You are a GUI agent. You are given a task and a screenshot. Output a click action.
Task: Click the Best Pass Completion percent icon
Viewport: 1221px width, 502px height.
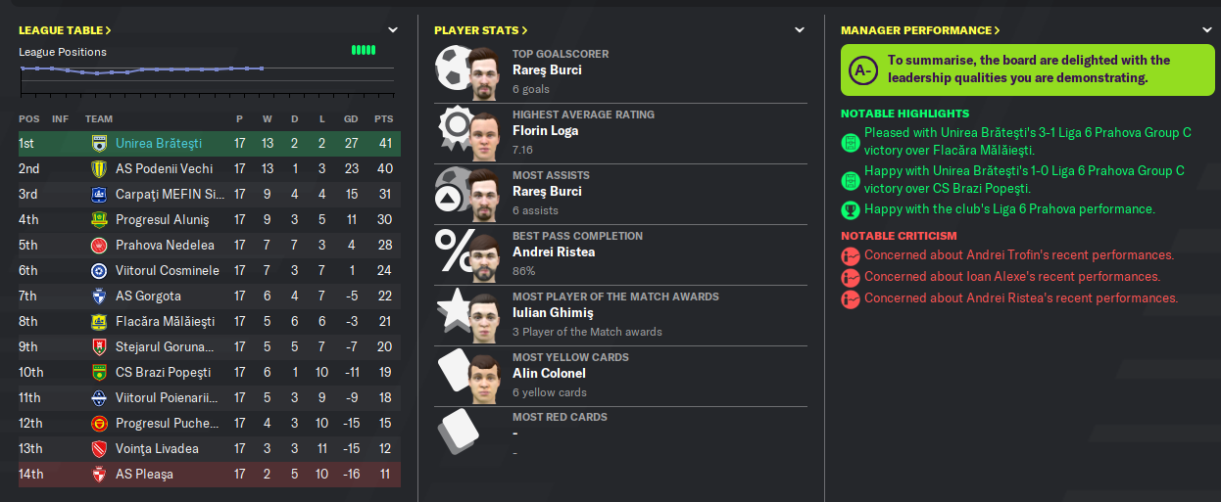click(x=452, y=249)
